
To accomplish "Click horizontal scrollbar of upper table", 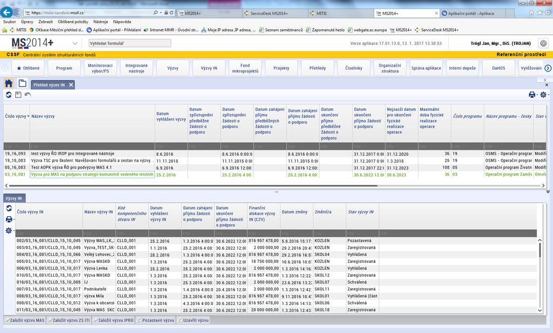I will [x=193, y=185].
